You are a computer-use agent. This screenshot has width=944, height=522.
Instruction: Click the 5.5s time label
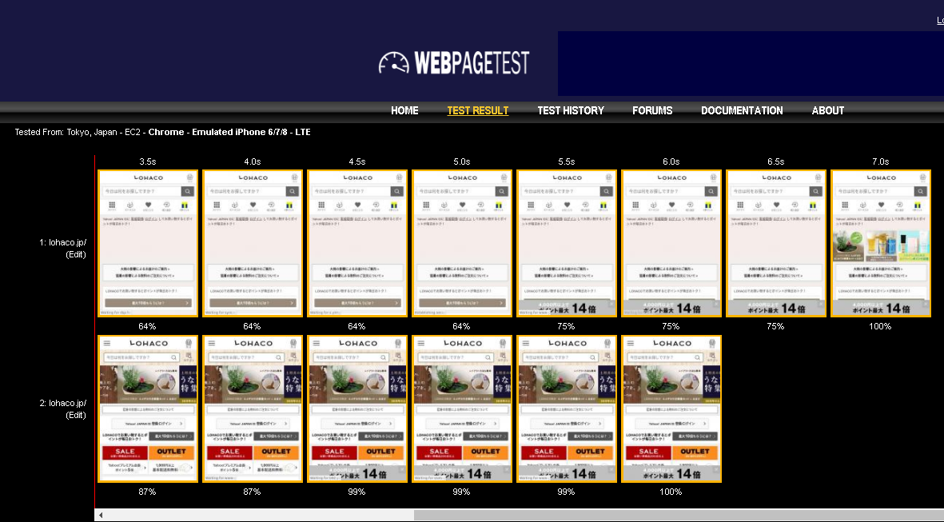point(567,161)
